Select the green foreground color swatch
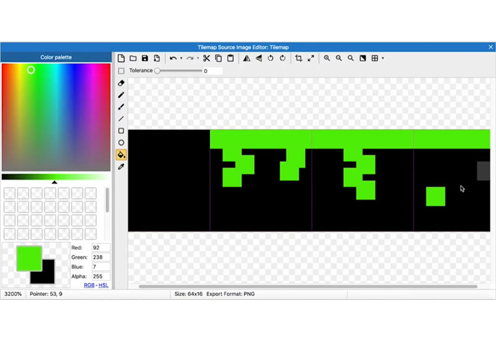Image resolution: width=496 pixels, height=352 pixels. click(x=29, y=258)
